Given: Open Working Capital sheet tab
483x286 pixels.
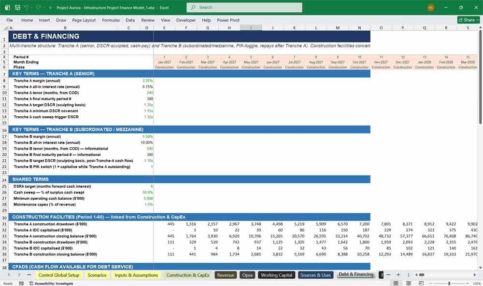Looking at the screenshot, I should click(x=277, y=275).
